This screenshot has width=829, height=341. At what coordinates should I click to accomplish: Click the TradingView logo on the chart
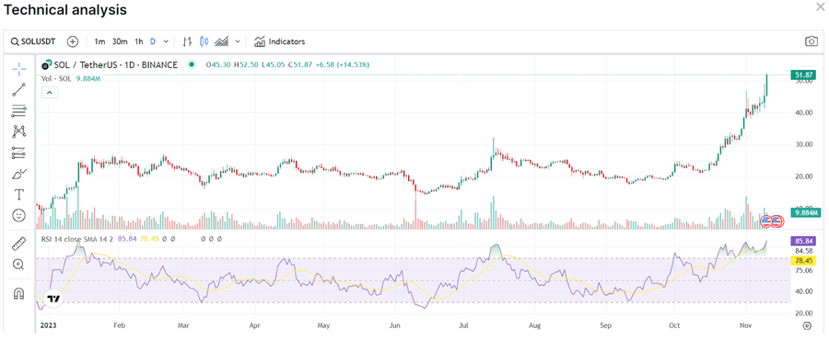coord(53,299)
